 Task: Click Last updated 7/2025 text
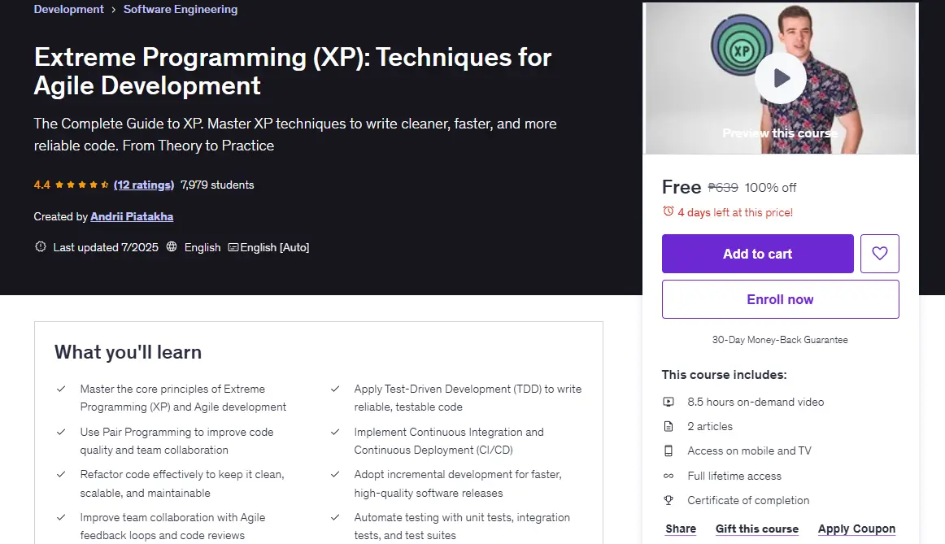point(106,247)
